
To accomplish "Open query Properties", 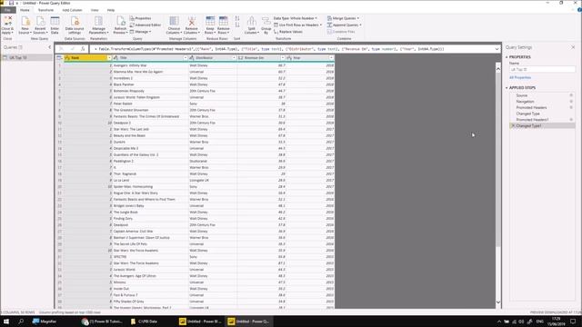I will 141,18.
